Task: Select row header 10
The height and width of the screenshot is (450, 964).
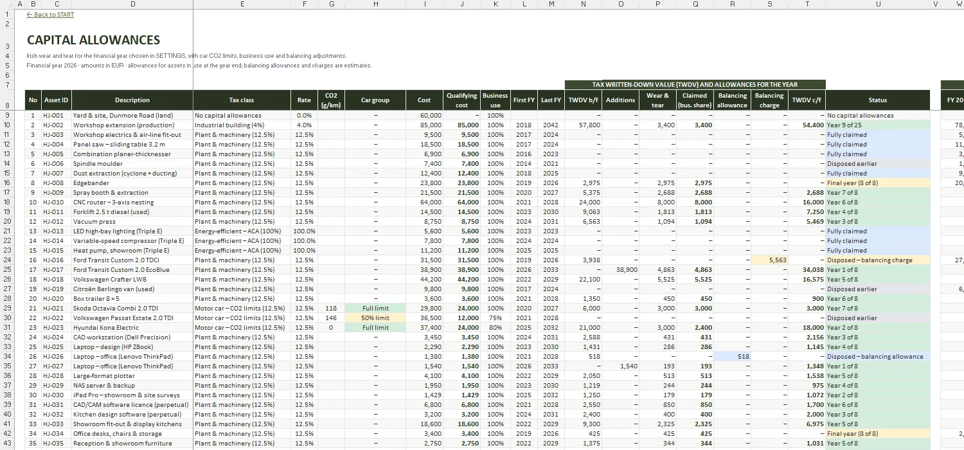Action: point(7,125)
